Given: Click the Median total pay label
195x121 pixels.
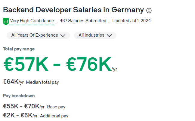Looking at the screenshot, I should tap(42, 82).
